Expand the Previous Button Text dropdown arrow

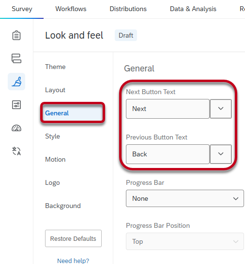(221, 154)
